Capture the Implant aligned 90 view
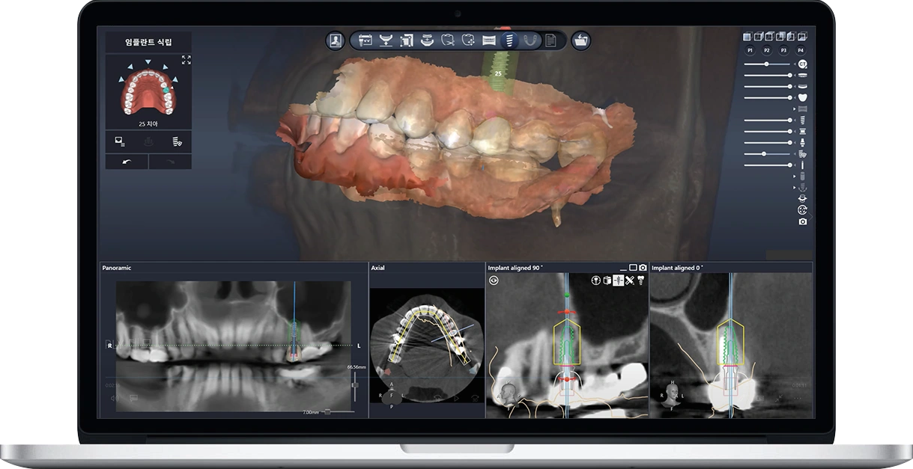This screenshot has width=913, height=469. [643, 267]
